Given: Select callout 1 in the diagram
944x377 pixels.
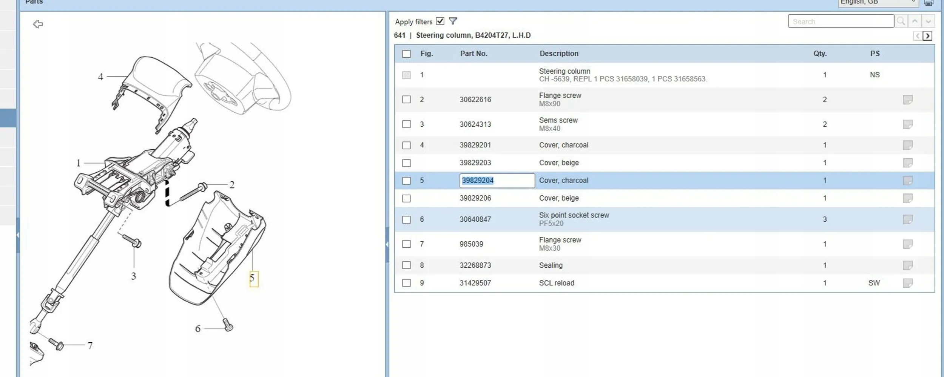Looking at the screenshot, I should (x=79, y=163).
